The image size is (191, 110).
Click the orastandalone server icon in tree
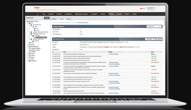click(31, 34)
